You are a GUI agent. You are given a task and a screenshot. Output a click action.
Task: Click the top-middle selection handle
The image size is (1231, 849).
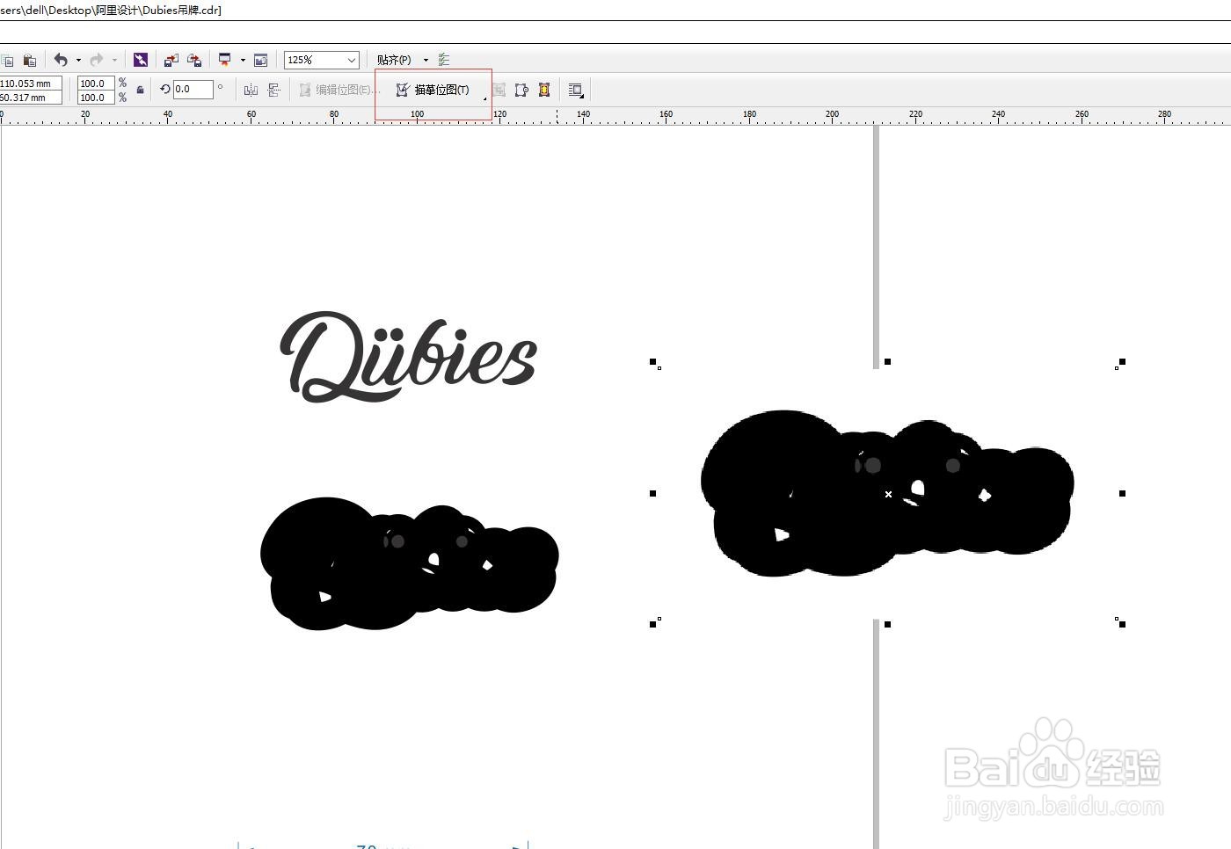click(x=887, y=361)
